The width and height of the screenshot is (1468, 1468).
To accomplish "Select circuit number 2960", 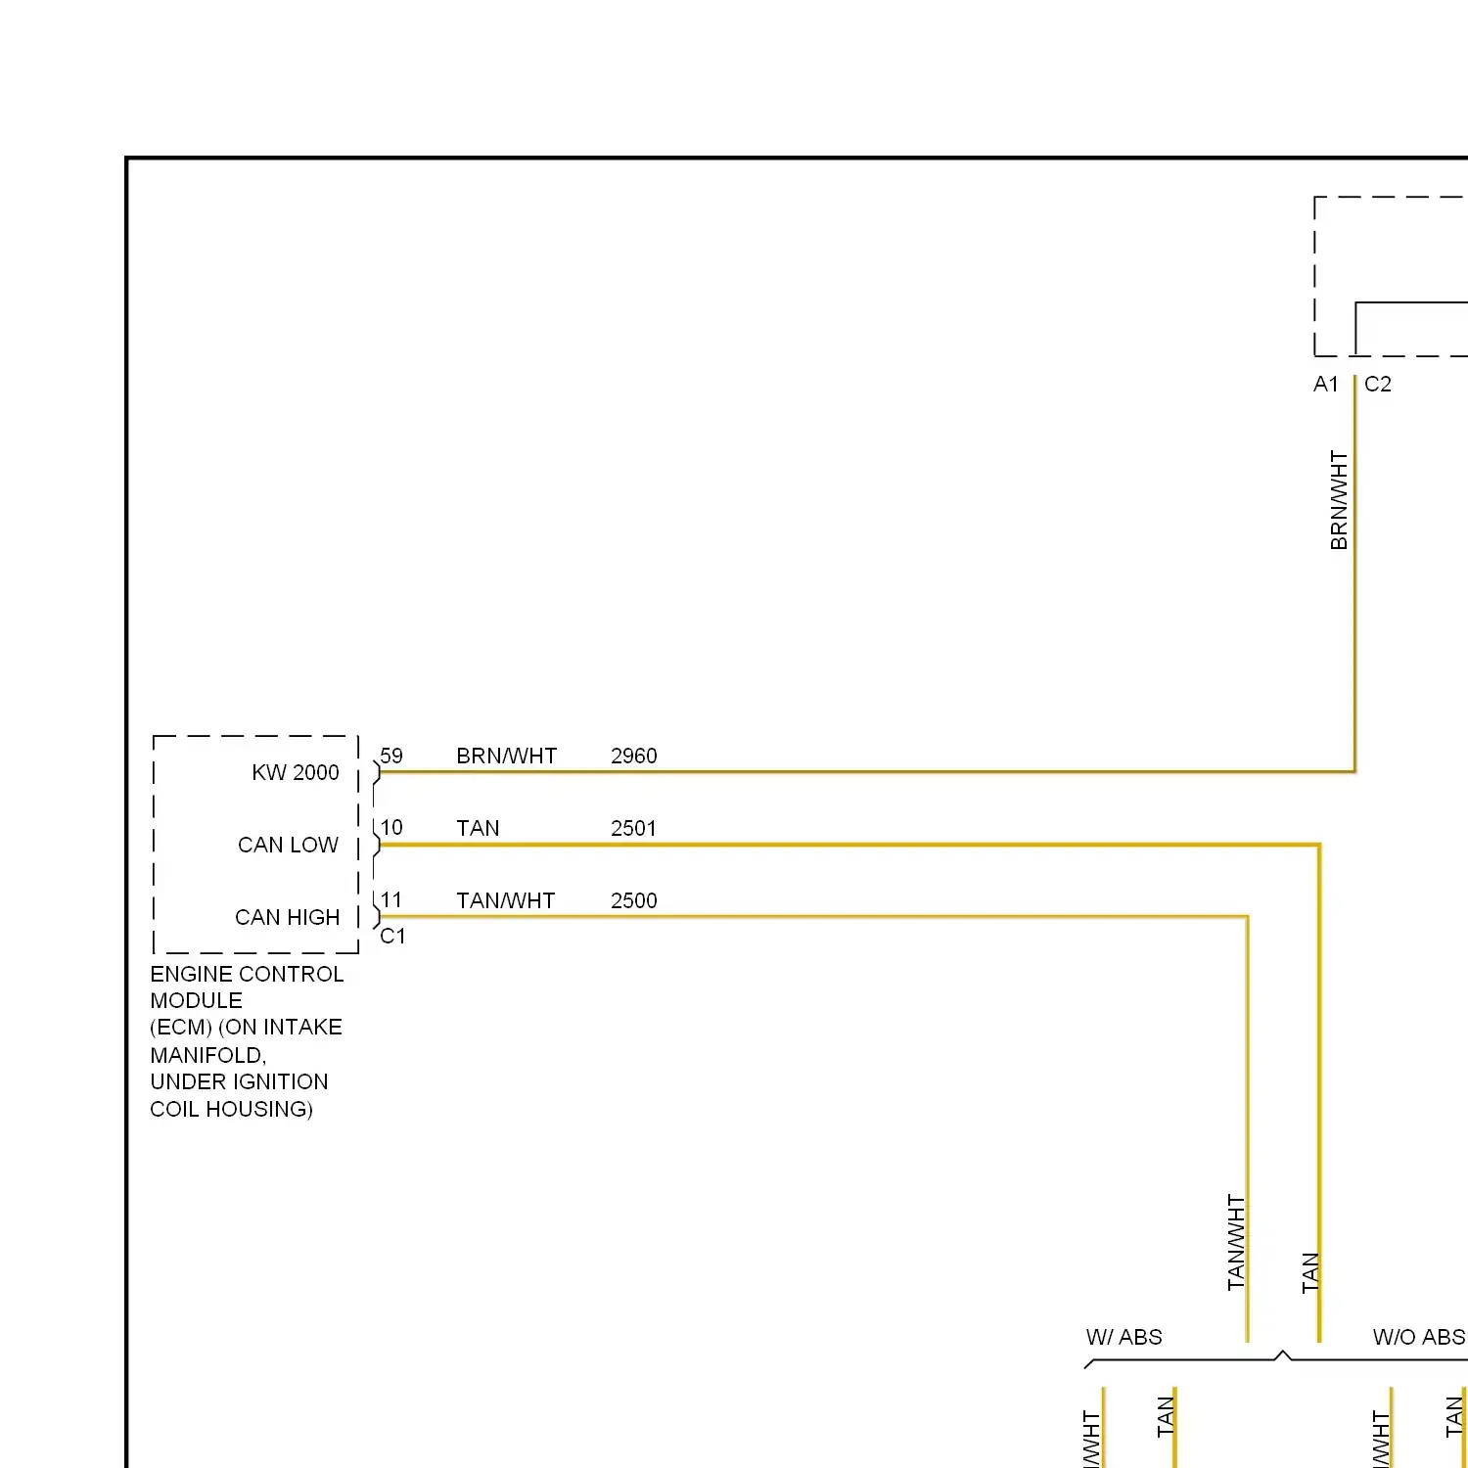I will (x=634, y=756).
